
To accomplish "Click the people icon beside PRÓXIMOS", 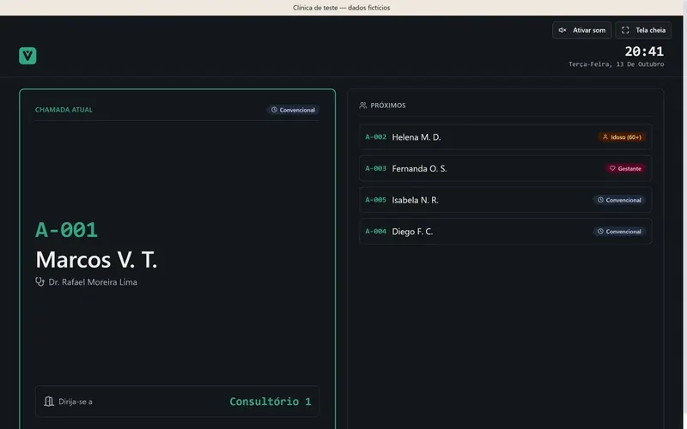I will coord(362,105).
